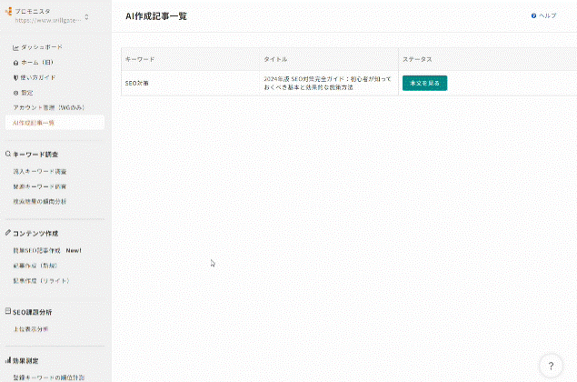The width and height of the screenshot is (577, 382).
Task: Expand the site selector dropdown arrows
Action: click(87, 16)
